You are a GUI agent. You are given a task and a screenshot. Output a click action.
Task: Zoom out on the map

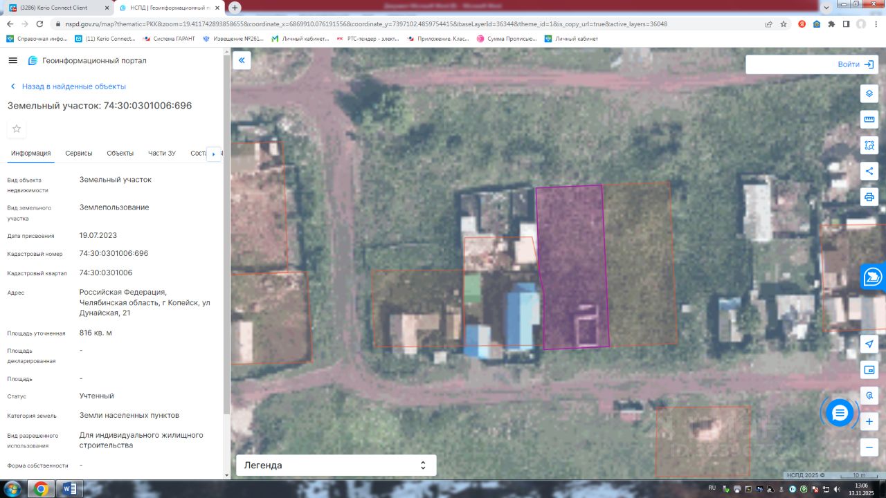(869, 448)
